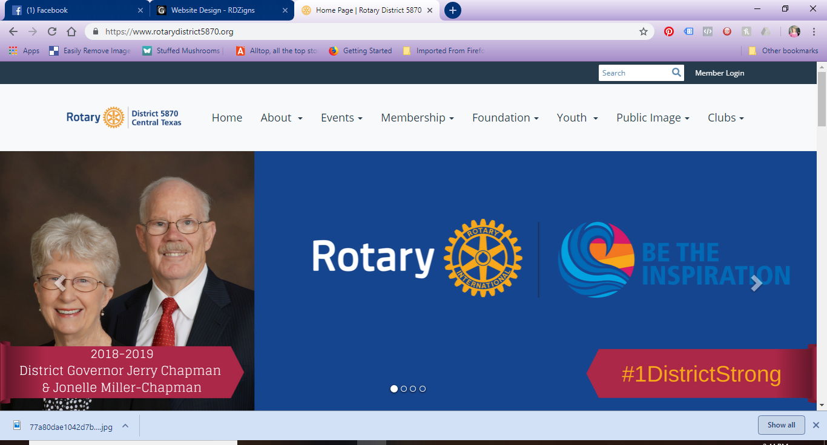Screen dimensions: 827x445
Task: Expand the Events dropdown menu
Action: point(341,118)
